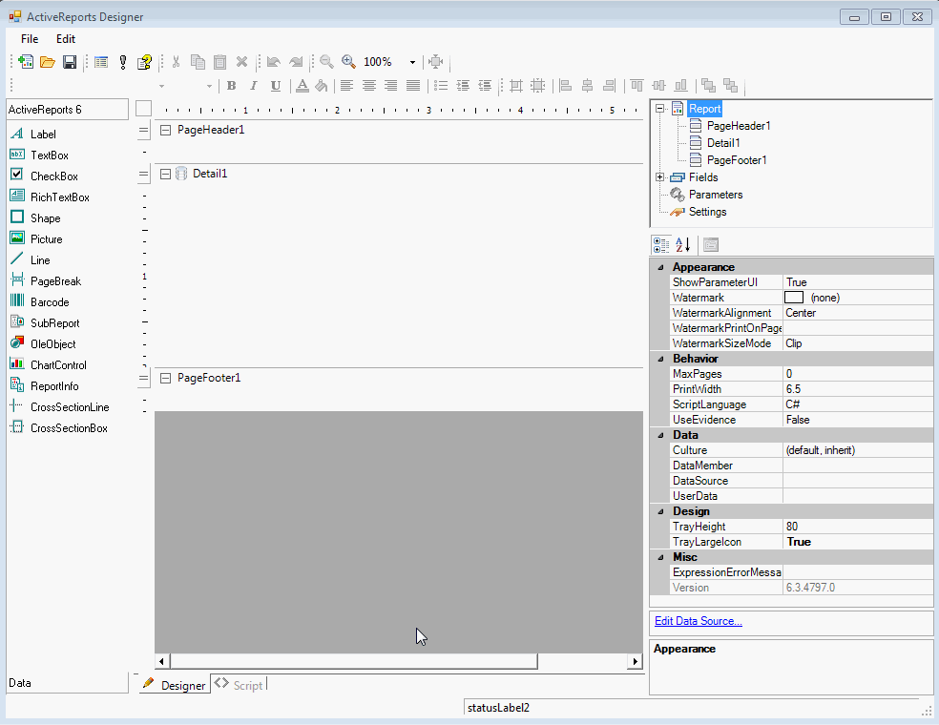The width and height of the screenshot is (939, 725).
Task: Collapse the Behavior property category
Action: pyautogui.click(x=660, y=360)
